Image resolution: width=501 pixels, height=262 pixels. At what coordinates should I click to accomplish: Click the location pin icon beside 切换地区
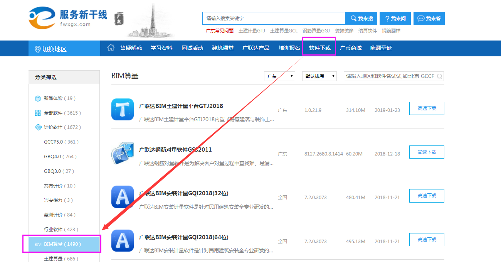(x=37, y=49)
